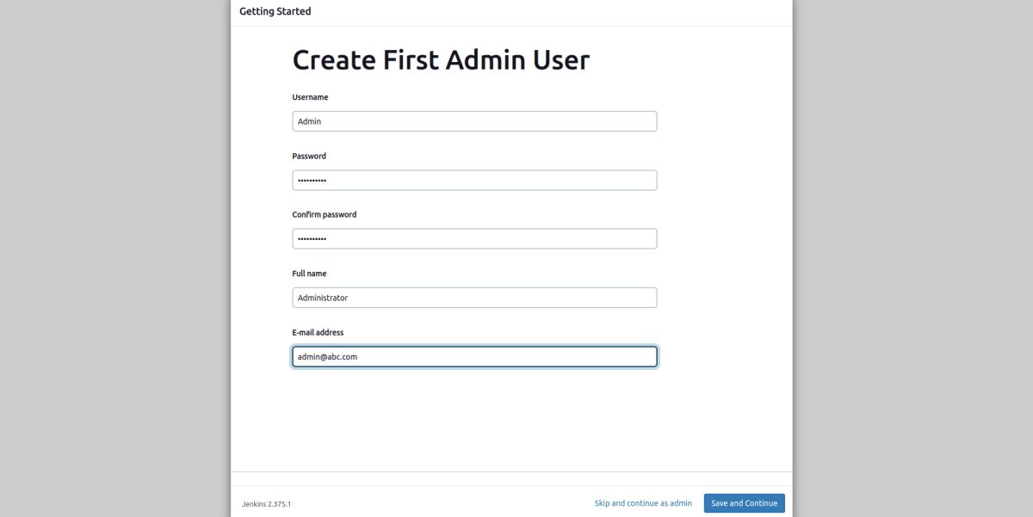The image size is (1033, 517).
Task: Focus the E-mail address input box
Action: [474, 356]
